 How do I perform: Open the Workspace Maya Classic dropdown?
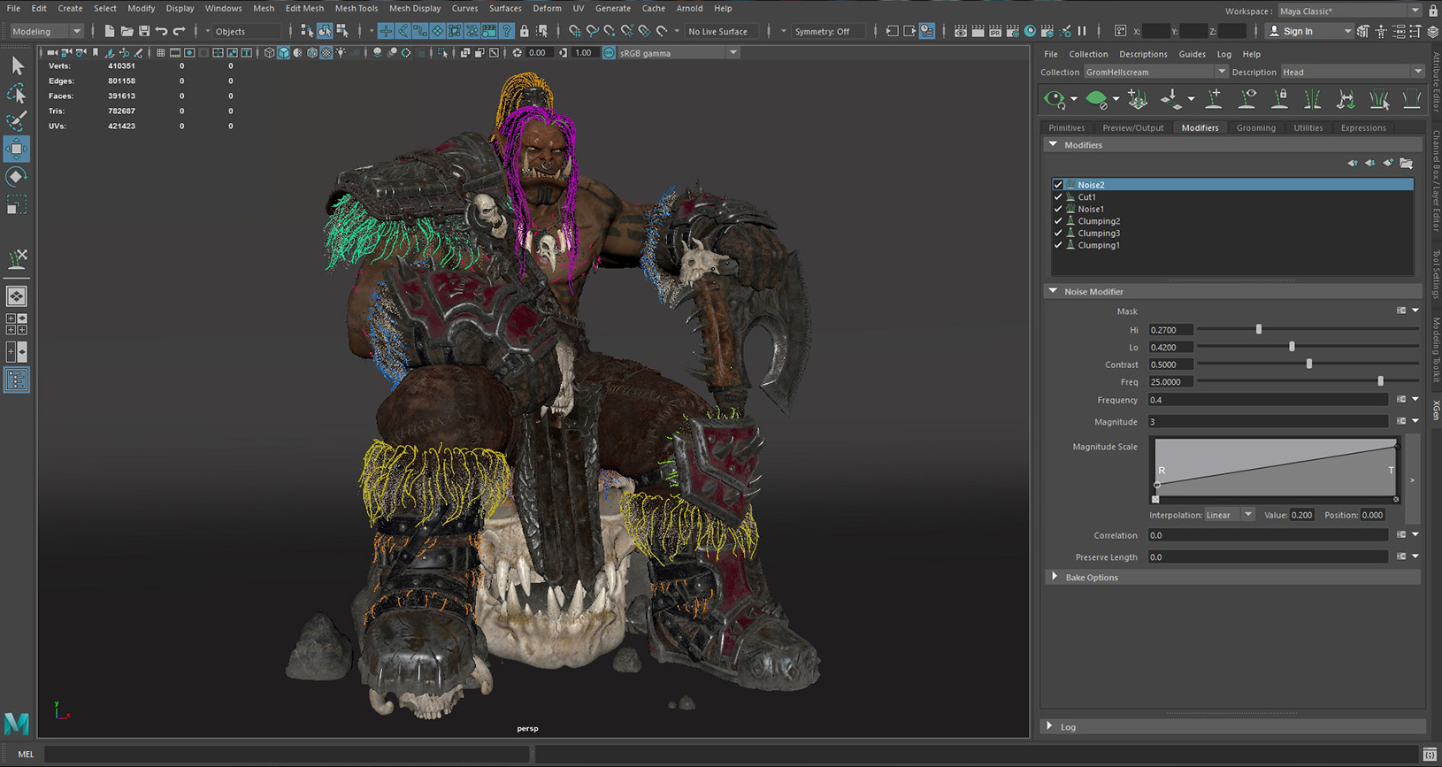pos(1349,11)
